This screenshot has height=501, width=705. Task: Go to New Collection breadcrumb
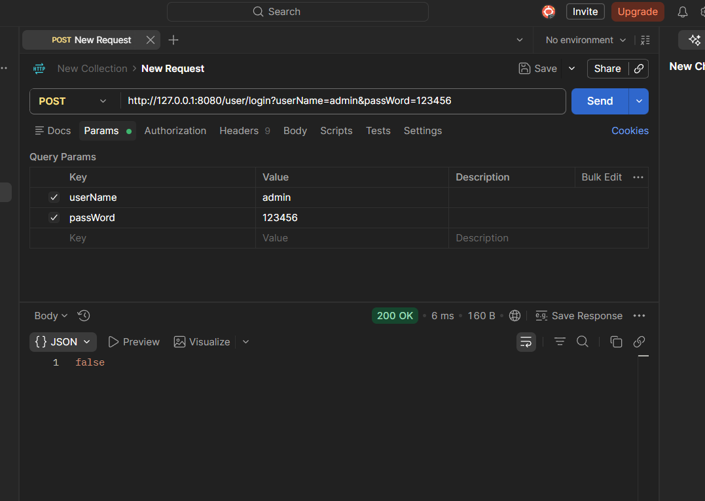92,68
